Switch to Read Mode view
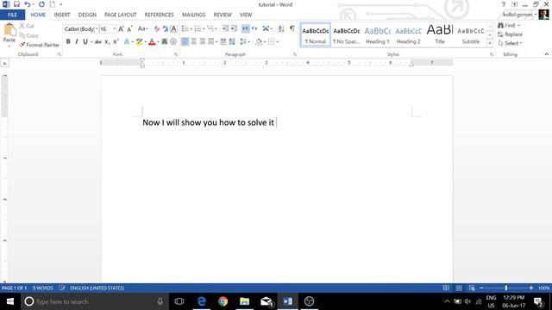552x310 pixels. pos(446,288)
